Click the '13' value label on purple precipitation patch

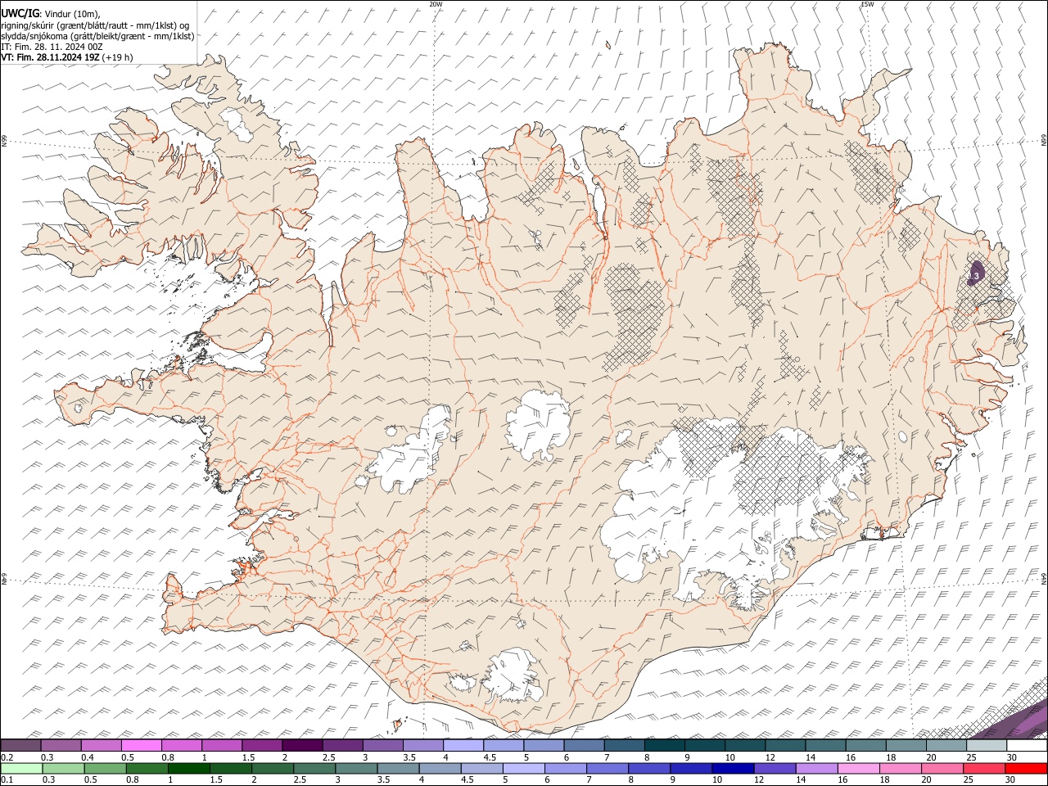(x=974, y=277)
